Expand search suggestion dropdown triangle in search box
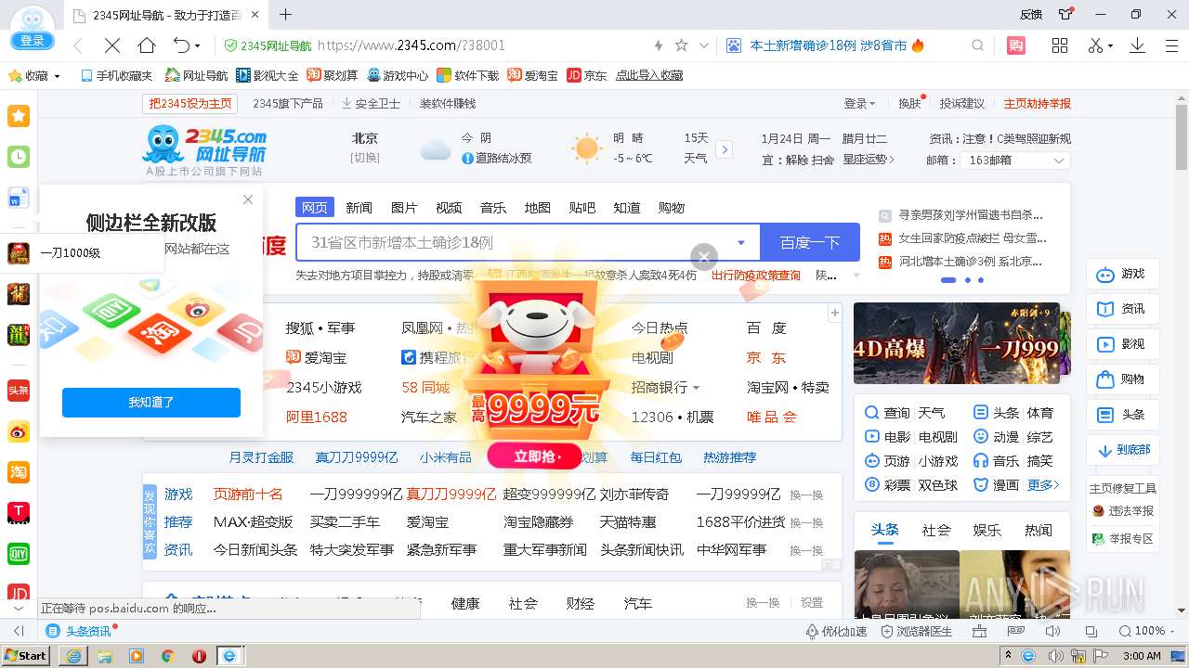Viewport: 1189px width, 668px height. 741,243
